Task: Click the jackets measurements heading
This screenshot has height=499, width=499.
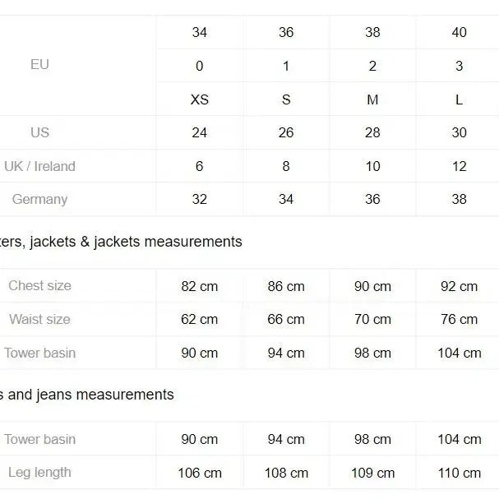Action: coord(121,242)
